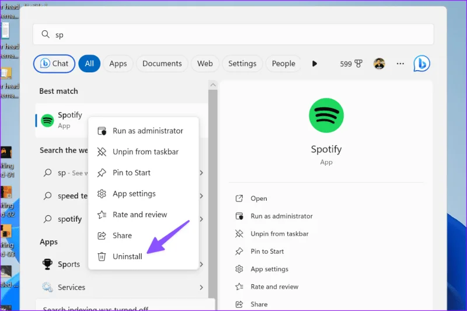Choose App settings in context menu
467x311 pixels.
tap(144, 194)
